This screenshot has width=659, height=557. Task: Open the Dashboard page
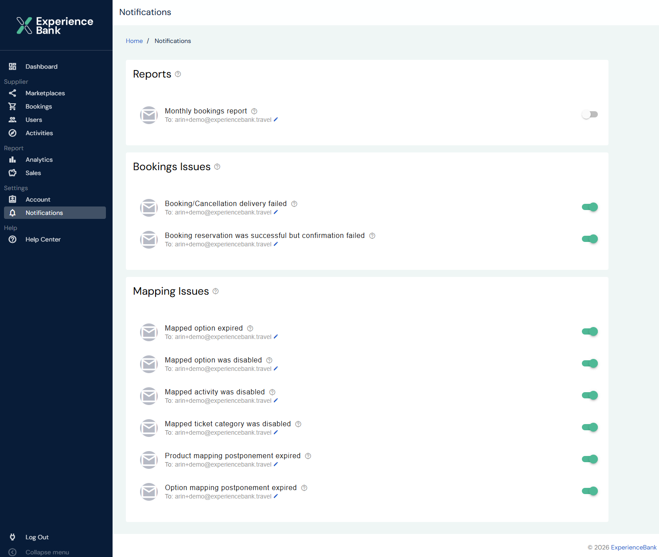point(41,66)
